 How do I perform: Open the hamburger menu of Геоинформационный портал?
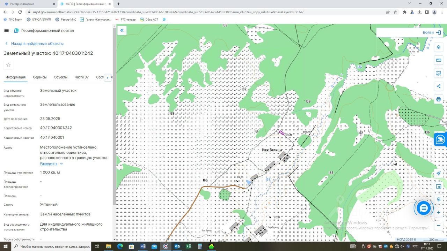click(6, 31)
